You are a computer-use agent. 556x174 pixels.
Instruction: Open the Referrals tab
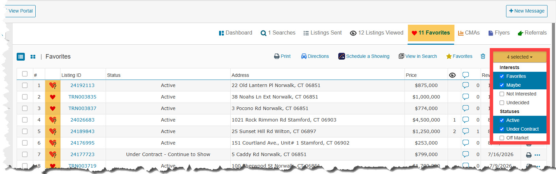532,33
